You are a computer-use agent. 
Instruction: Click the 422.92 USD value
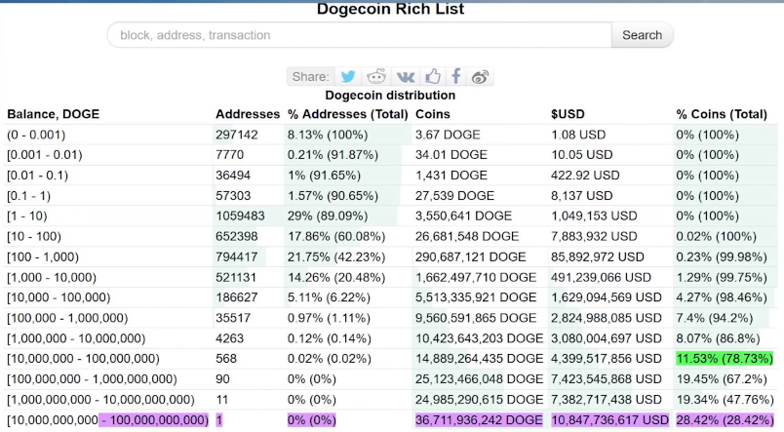pyautogui.click(x=585, y=176)
